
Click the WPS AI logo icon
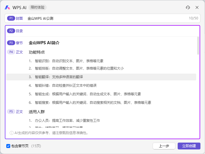pyautogui.click(x=7, y=7)
